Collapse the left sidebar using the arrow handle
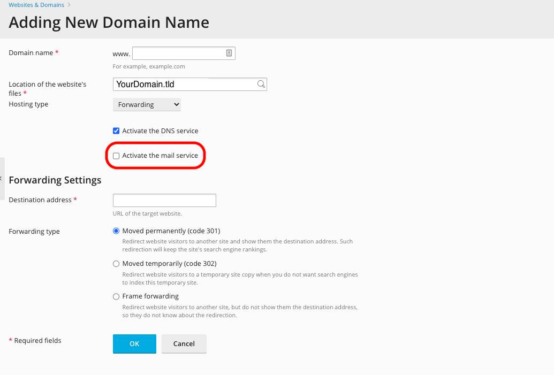 [x=2, y=179]
